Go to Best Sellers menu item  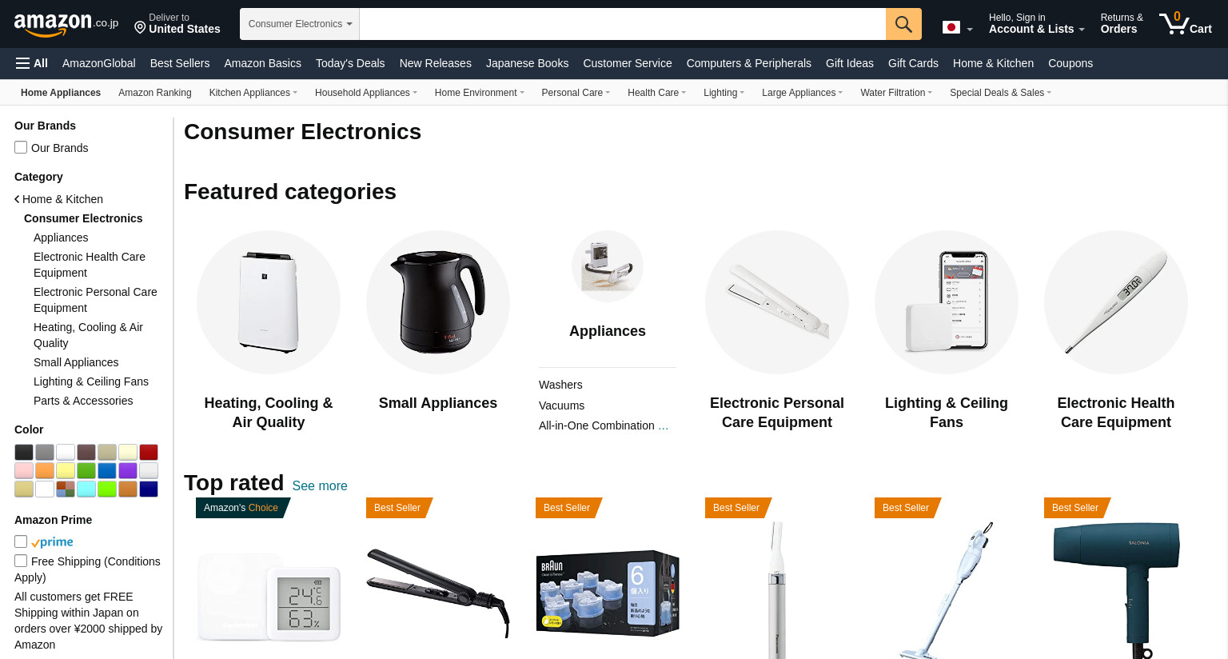pyautogui.click(x=180, y=63)
